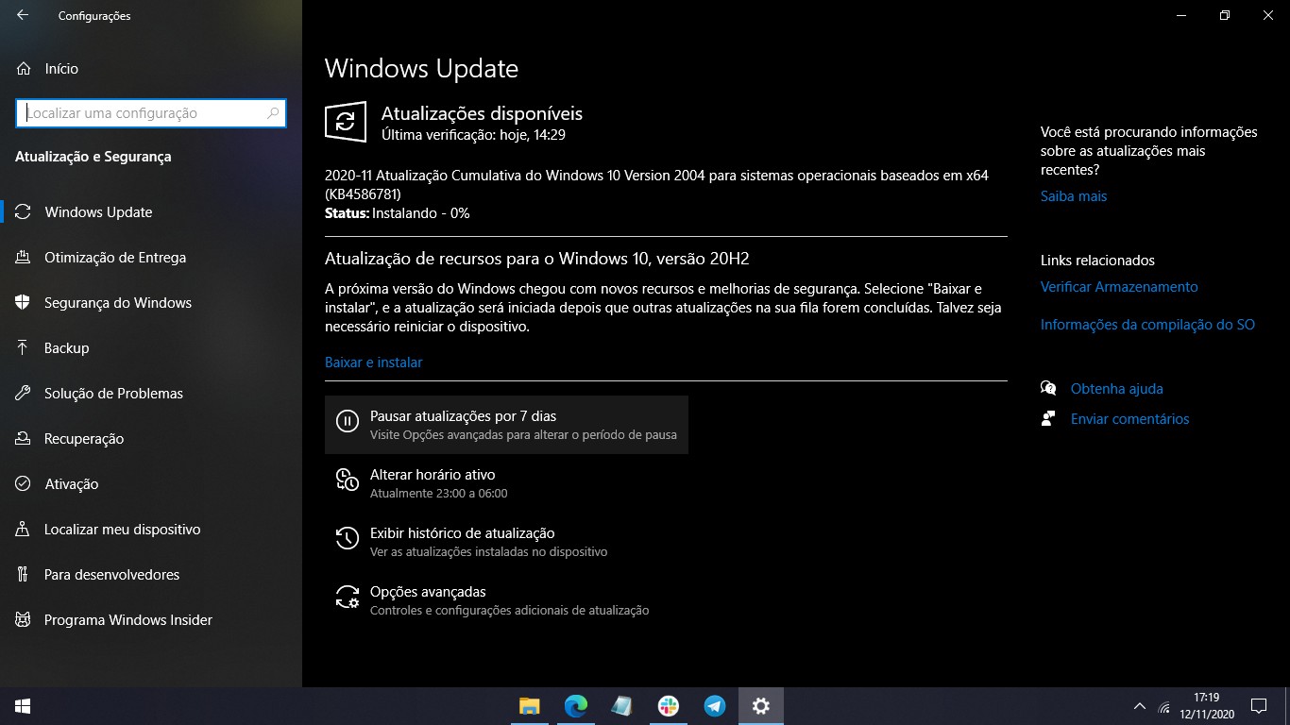Click the Status: Instalando - 0% text
1290x725 pixels.
(397, 213)
